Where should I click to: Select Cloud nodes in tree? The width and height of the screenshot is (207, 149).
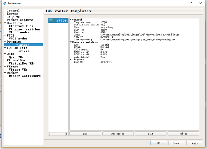click(x=19, y=32)
